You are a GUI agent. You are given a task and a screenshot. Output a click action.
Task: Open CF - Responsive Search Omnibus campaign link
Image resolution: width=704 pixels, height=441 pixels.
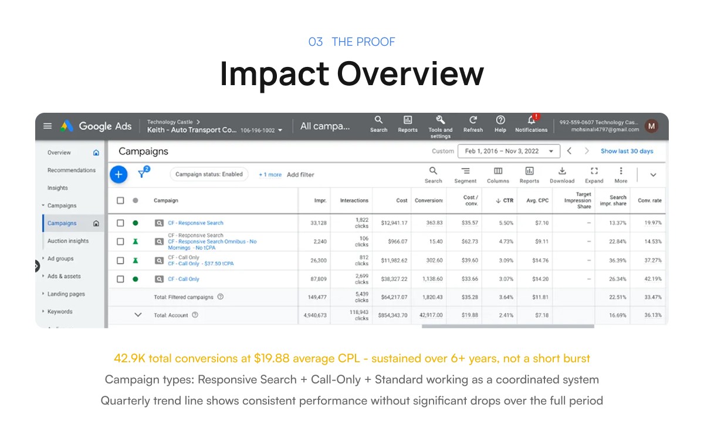coord(212,244)
